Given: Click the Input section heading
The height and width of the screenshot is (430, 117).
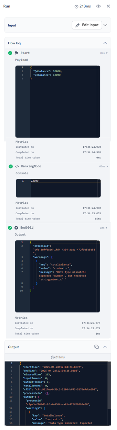Looking at the screenshot, I should [12, 25].
